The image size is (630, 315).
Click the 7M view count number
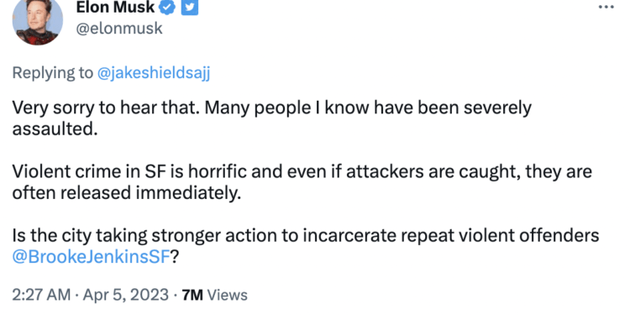click(192, 296)
